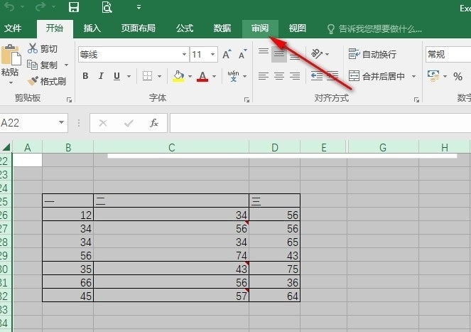Open the 数据 tab
This screenshot has height=332, width=471.
click(x=222, y=28)
